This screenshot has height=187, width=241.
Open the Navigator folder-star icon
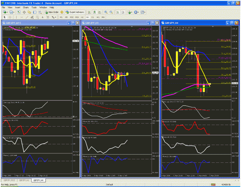29,12
